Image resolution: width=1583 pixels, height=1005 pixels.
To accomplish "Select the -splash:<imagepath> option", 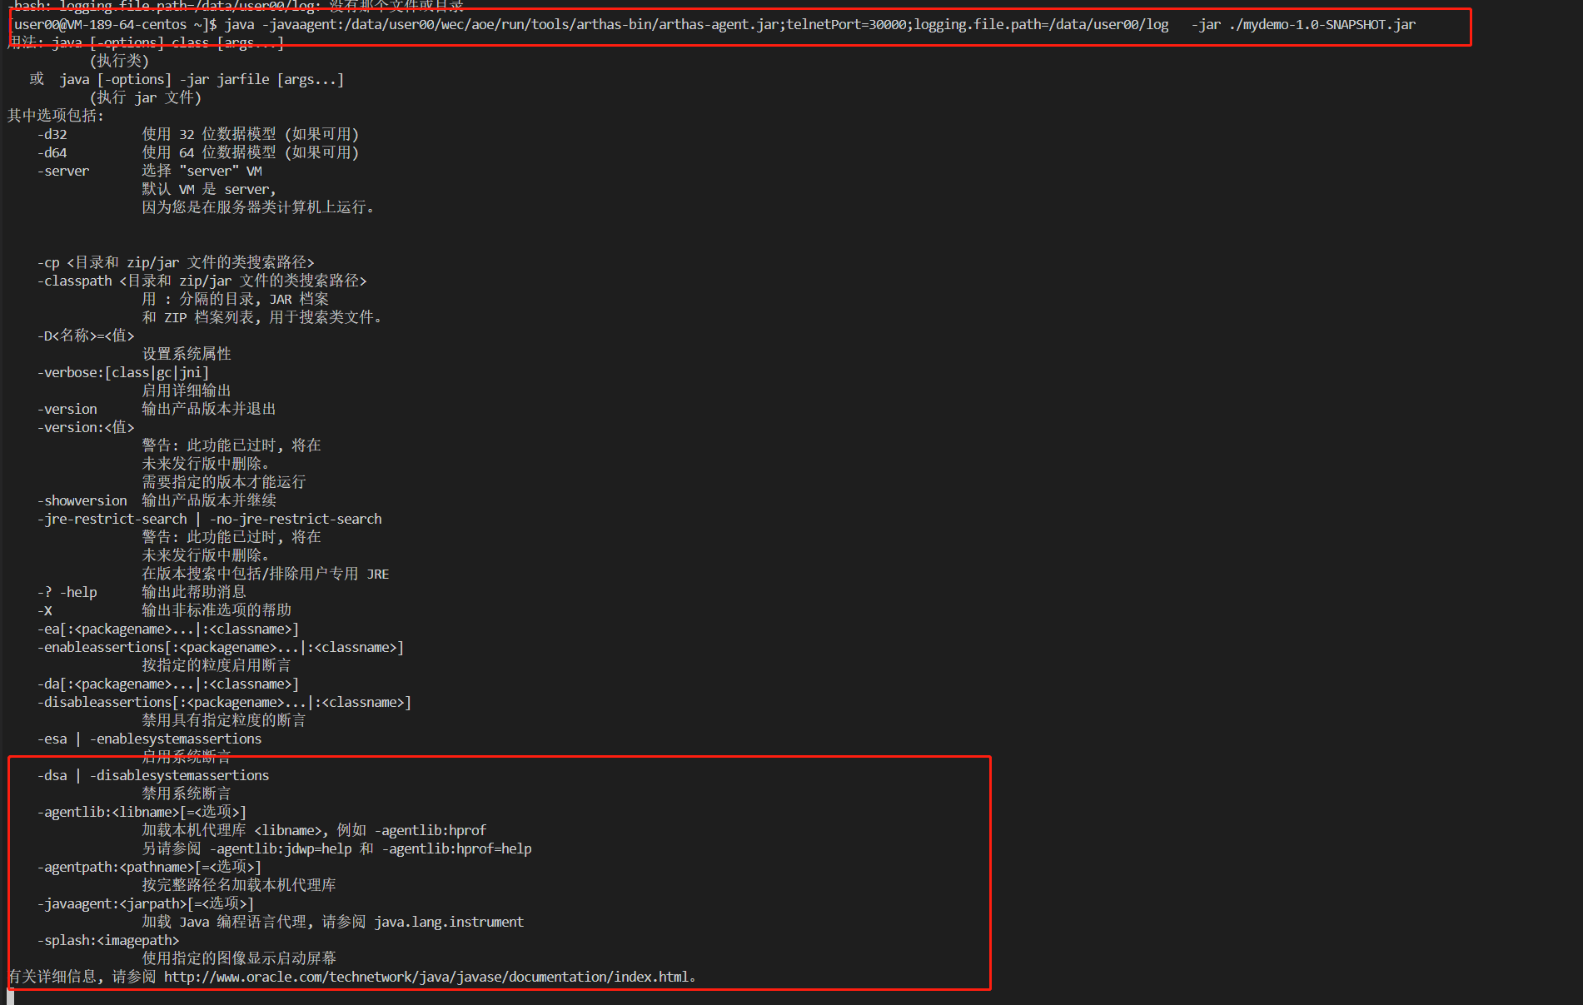I will click(x=109, y=939).
